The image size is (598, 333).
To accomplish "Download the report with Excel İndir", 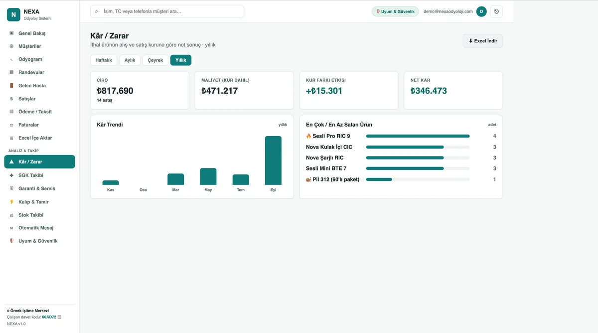I will click(x=483, y=41).
